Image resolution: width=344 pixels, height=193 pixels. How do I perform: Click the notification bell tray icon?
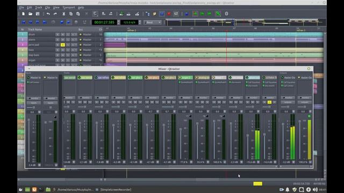pos(288,189)
